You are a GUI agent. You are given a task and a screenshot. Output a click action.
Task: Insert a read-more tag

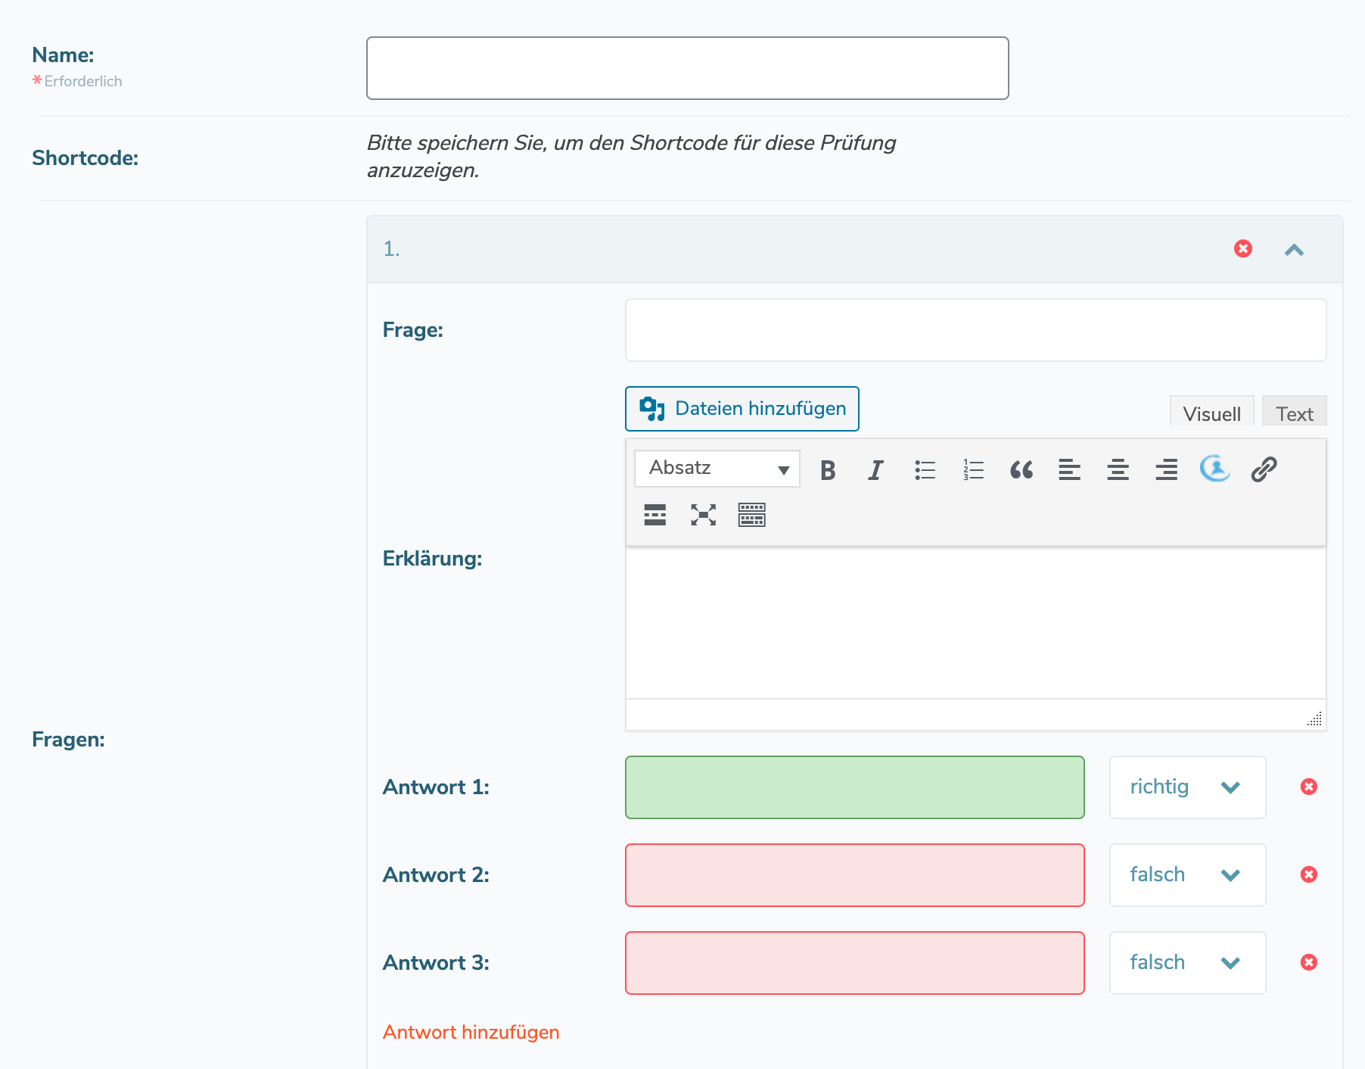655,515
